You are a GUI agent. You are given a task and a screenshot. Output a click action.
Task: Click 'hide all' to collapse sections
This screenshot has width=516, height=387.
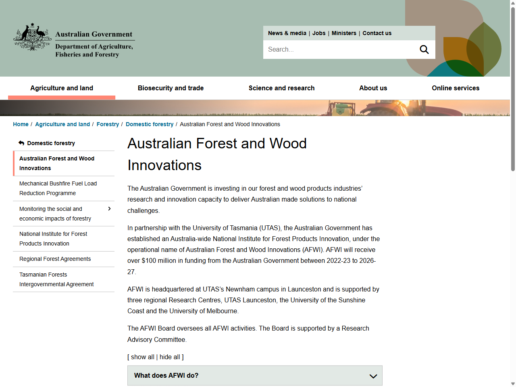170,357
